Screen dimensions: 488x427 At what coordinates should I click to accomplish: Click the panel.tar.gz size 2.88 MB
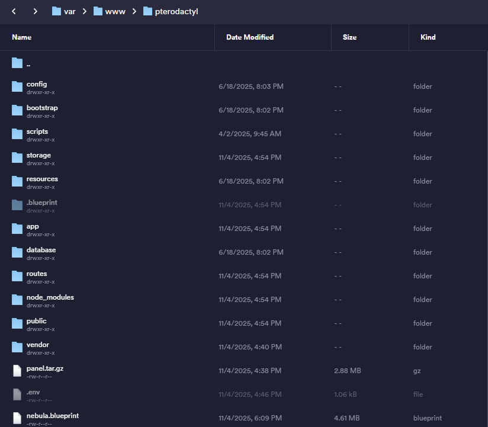[x=347, y=371]
